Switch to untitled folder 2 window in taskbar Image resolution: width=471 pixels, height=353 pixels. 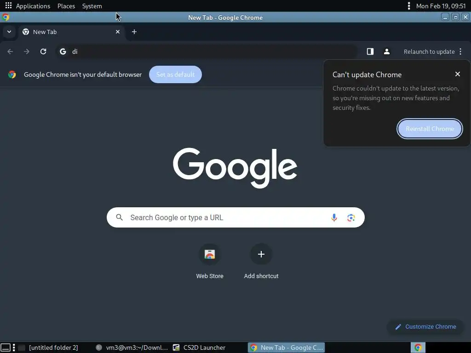[48, 347]
